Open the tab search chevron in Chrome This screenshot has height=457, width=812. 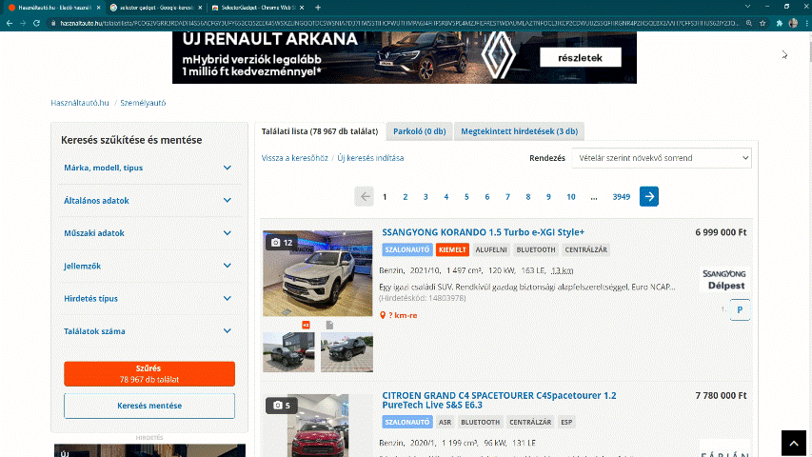pos(747,7)
